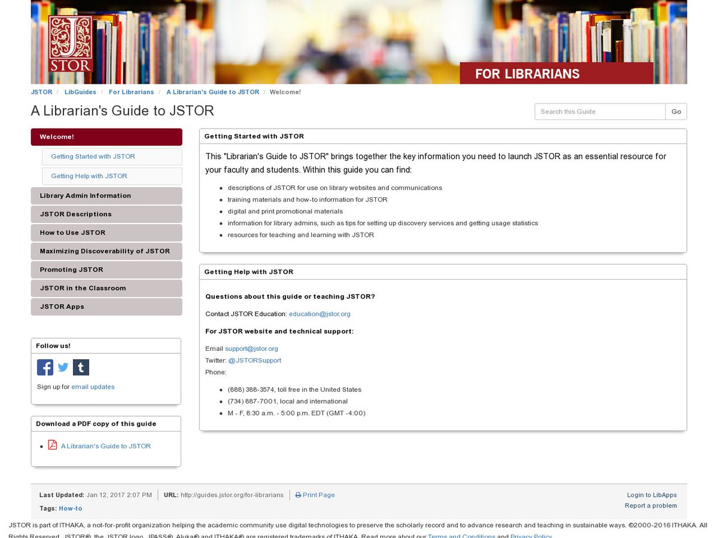Viewport: 718px width, 538px height.
Task: Go to the Library Admin Information tab
Action: (x=107, y=195)
